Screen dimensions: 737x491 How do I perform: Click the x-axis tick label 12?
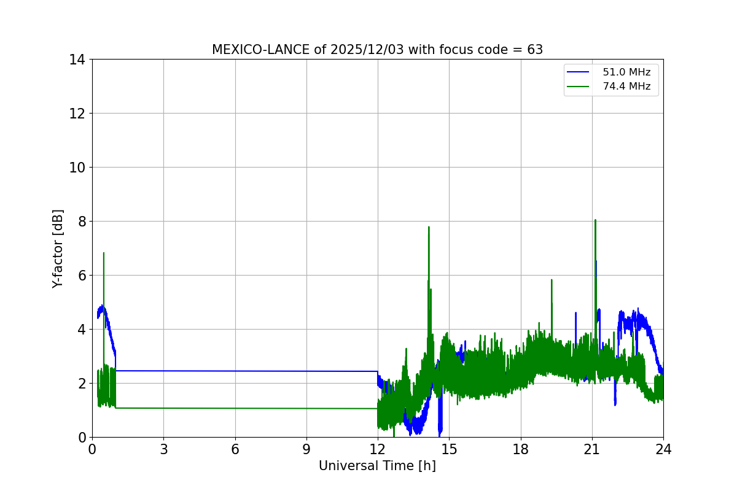pyautogui.click(x=378, y=449)
